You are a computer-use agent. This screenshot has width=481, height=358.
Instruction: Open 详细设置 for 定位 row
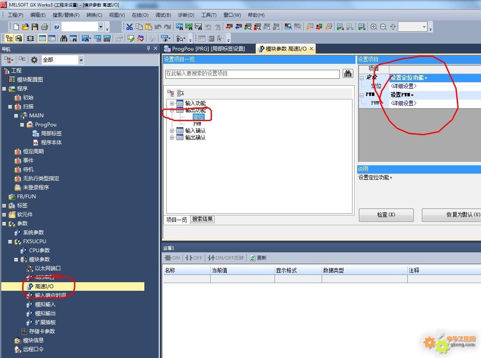coord(403,86)
